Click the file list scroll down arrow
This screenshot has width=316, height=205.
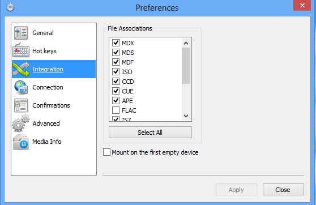pyautogui.click(x=186, y=116)
